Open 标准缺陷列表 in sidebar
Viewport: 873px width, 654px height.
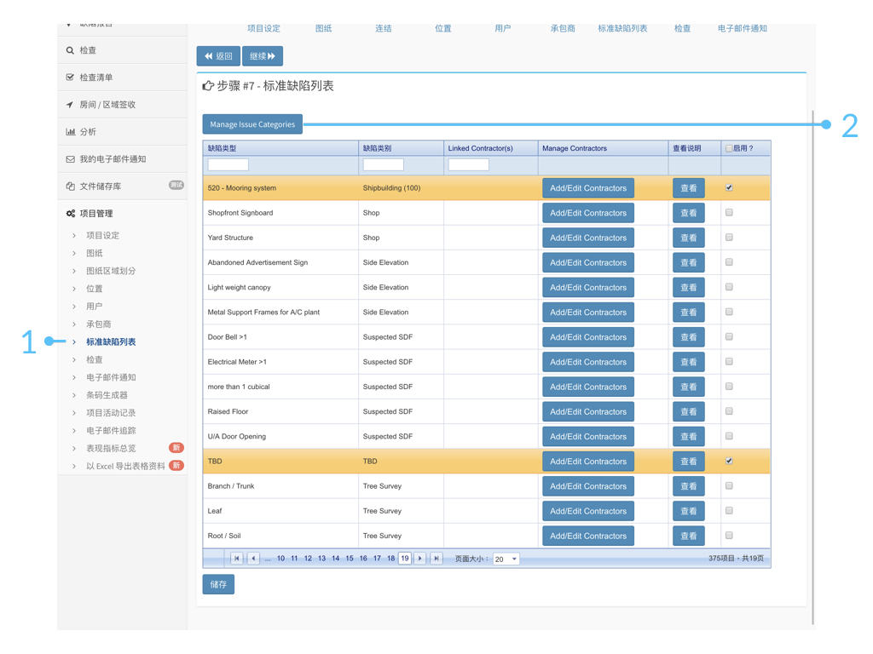(111, 342)
